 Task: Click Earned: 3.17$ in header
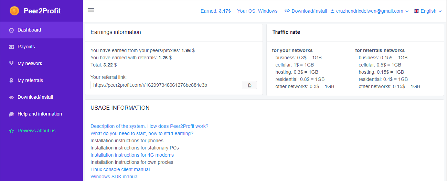(216, 11)
